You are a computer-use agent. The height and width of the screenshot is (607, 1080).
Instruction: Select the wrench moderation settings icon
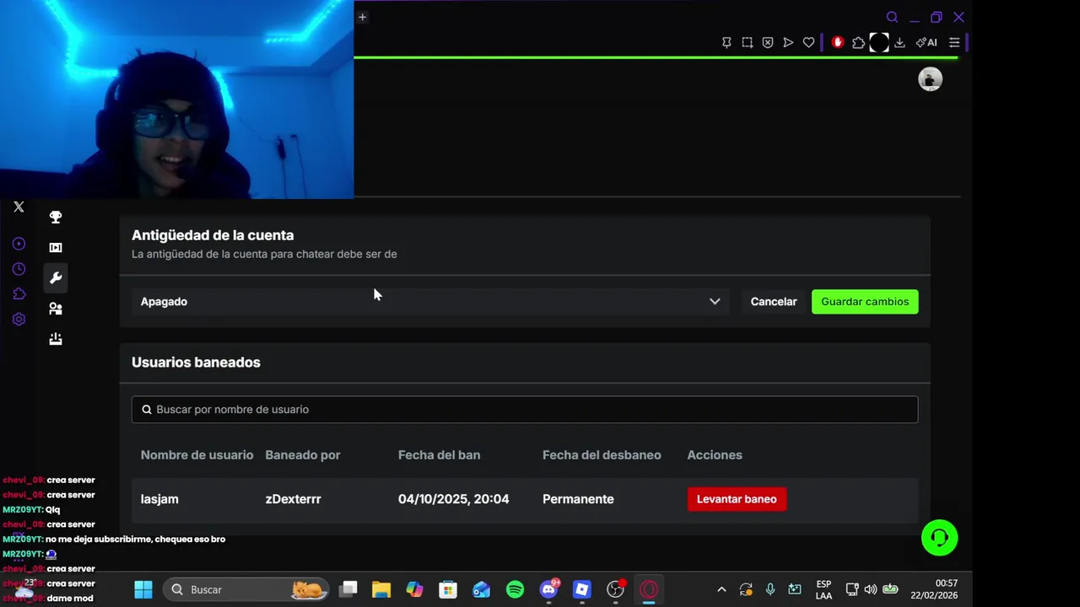click(56, 278)
